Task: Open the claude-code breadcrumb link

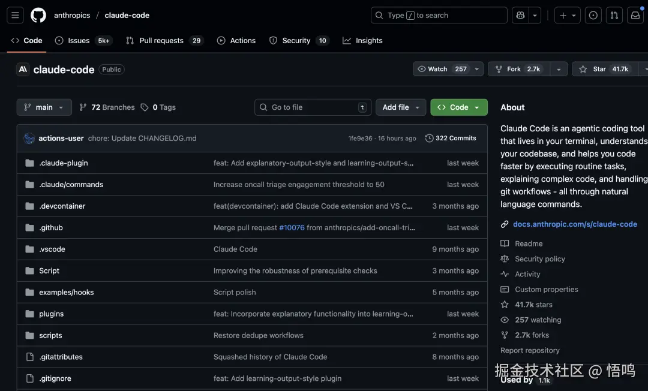Action: (x=127, y=15)
